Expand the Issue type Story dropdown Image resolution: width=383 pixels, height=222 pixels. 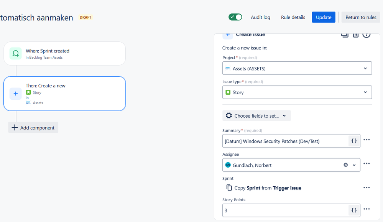pyautogui.click(x=297, y=92)
